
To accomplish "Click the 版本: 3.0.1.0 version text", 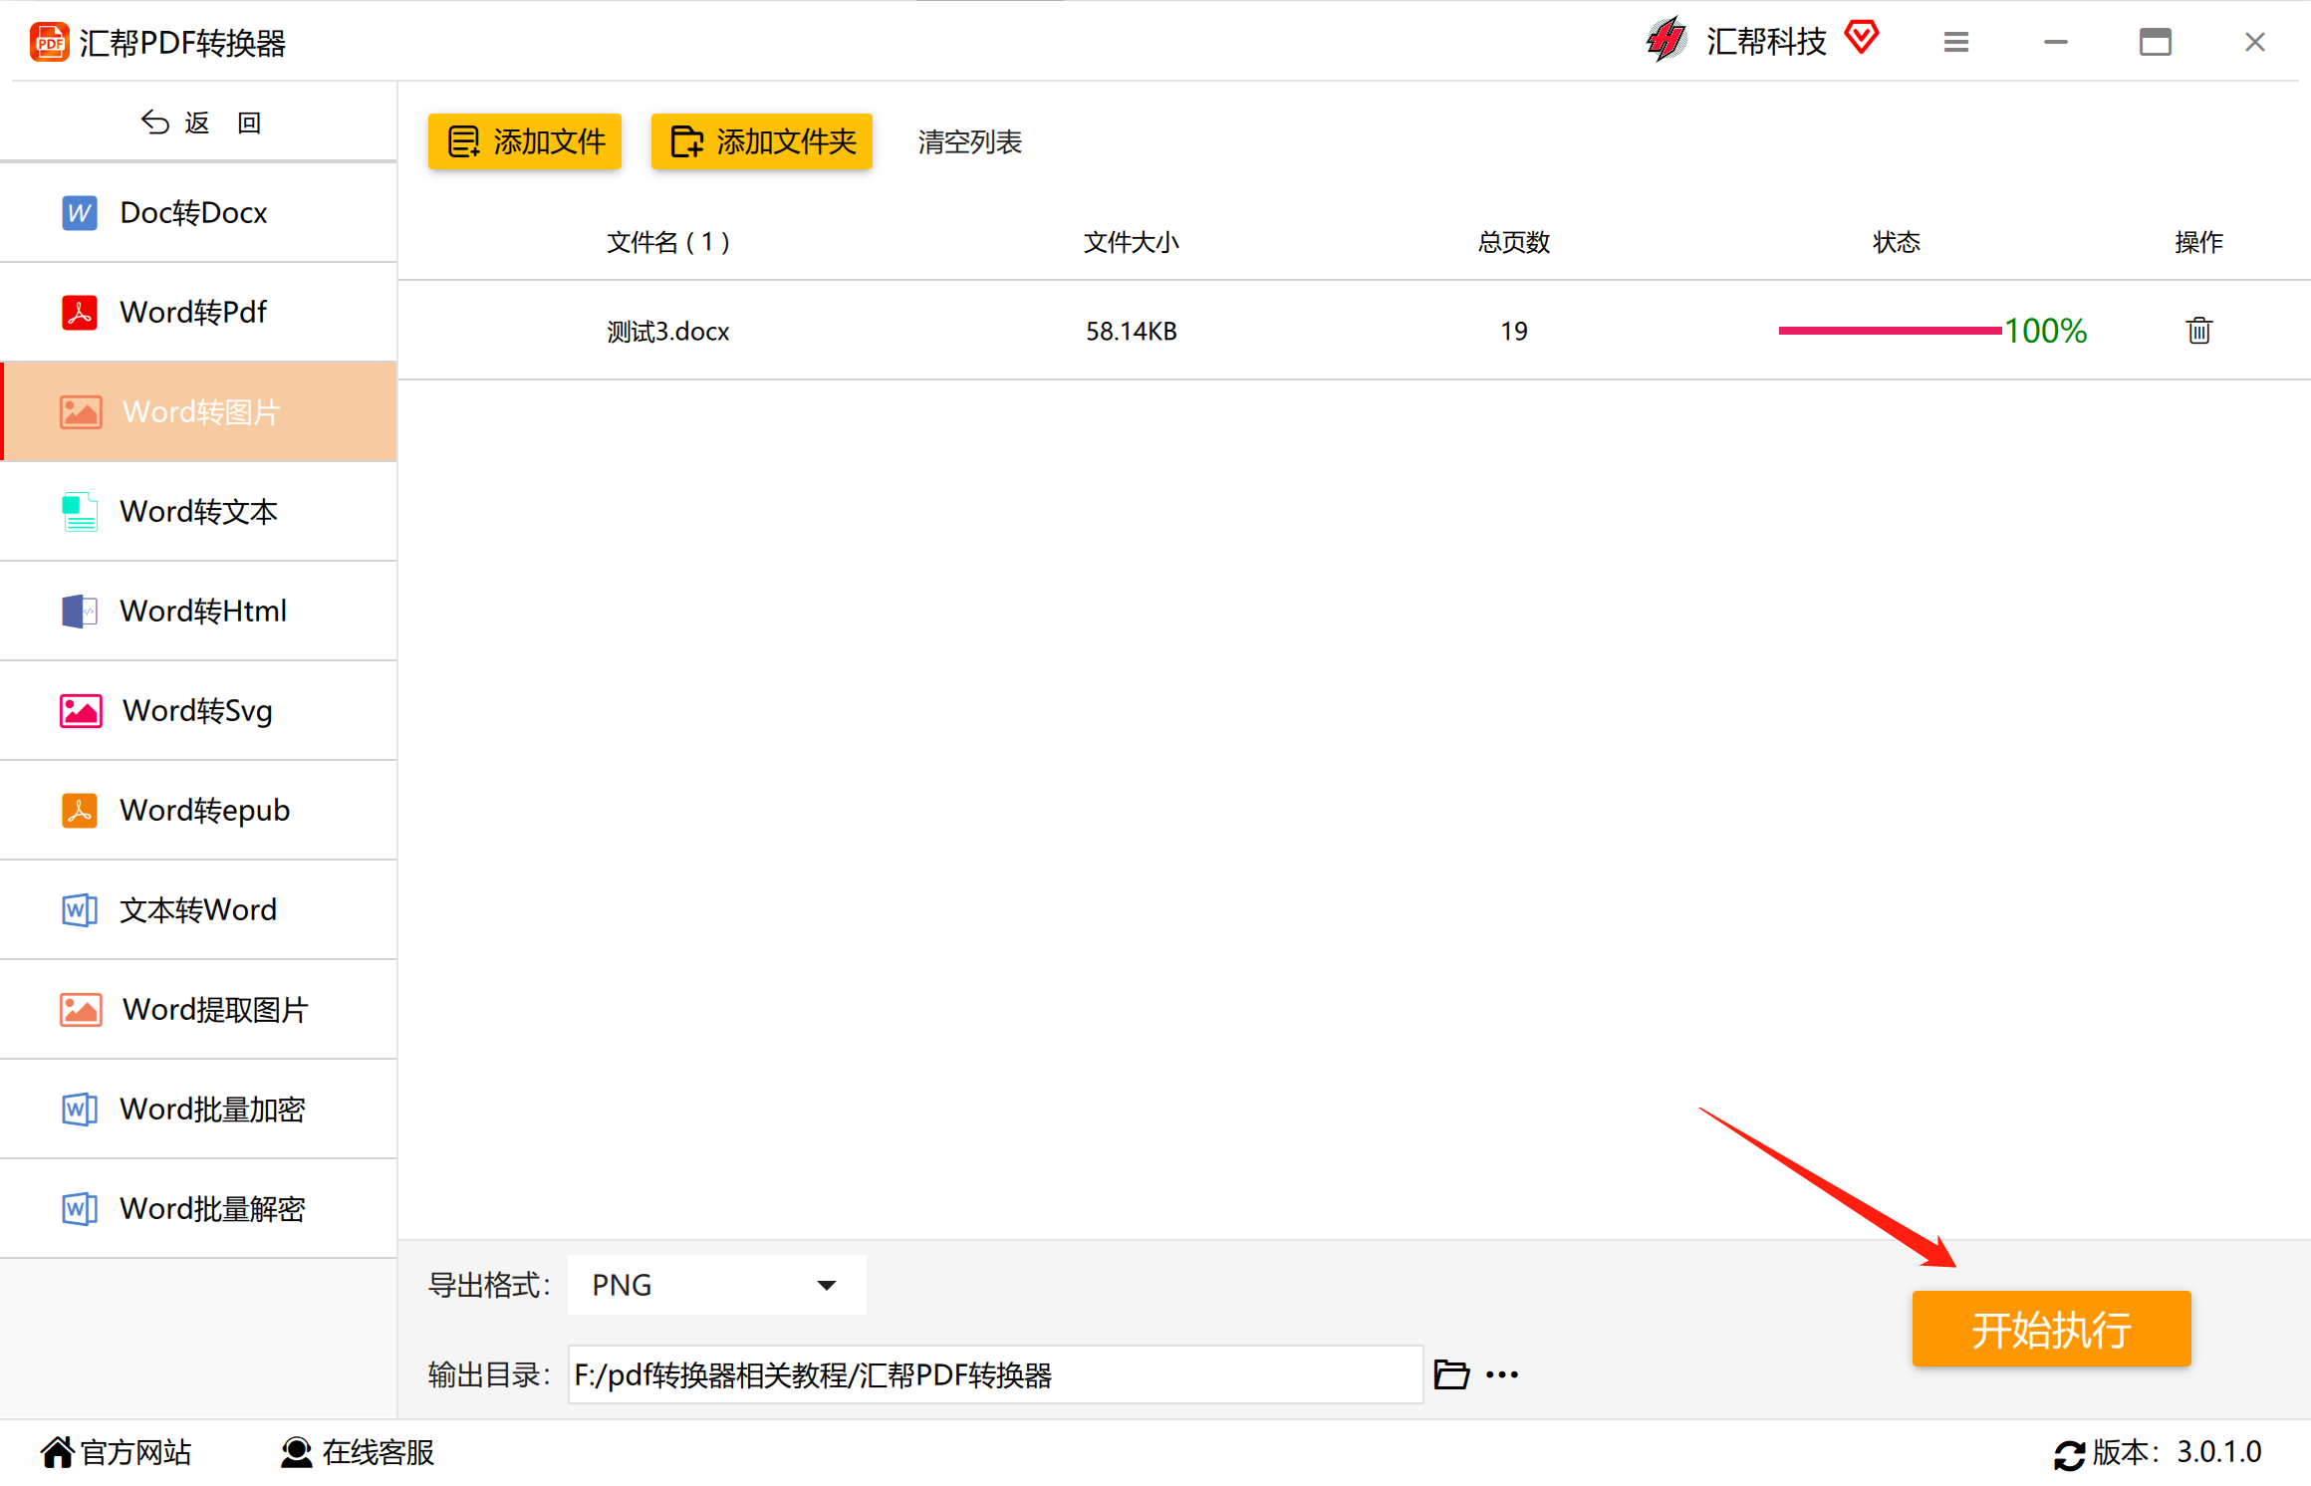I will pyautogui.click(x=2177, y=1452).
